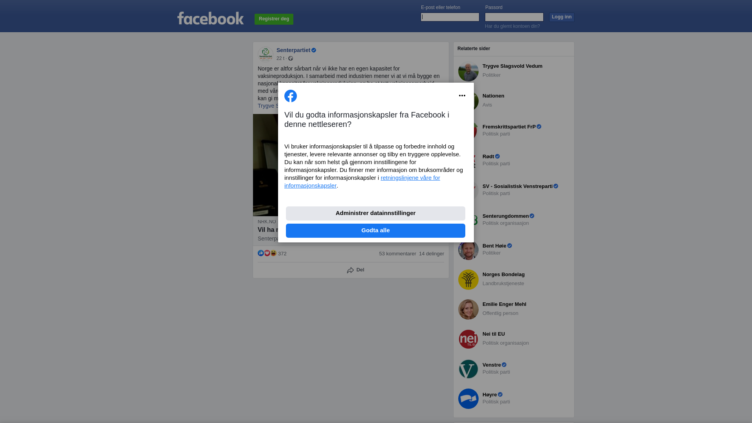
Task: Click the Emilie Enger Mehl profile photo
Action: point(468,309)
